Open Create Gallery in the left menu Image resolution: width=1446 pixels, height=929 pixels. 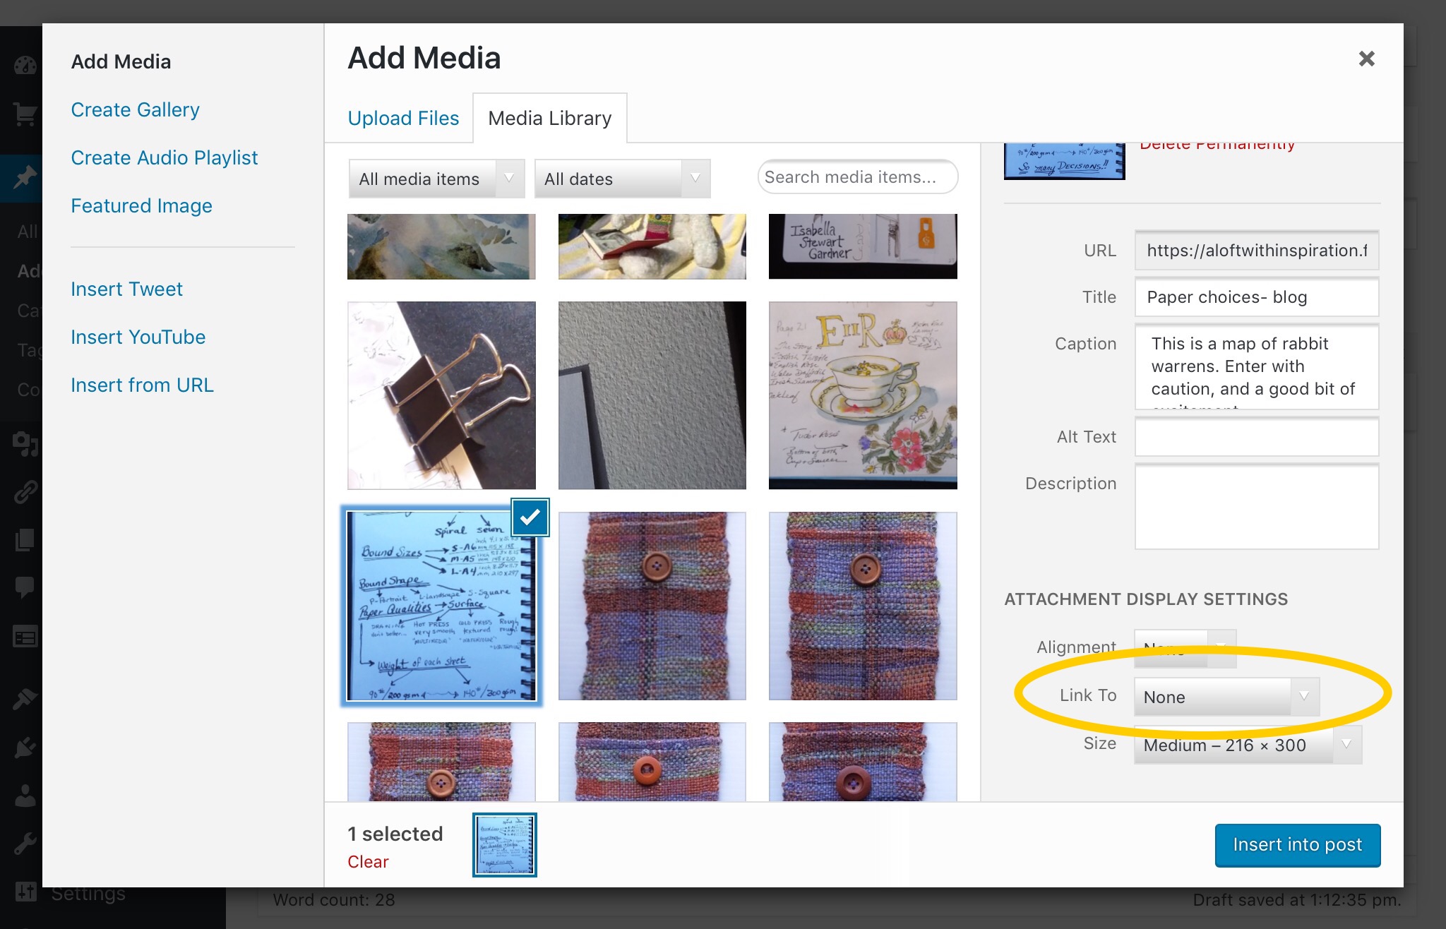coord(135,110)
